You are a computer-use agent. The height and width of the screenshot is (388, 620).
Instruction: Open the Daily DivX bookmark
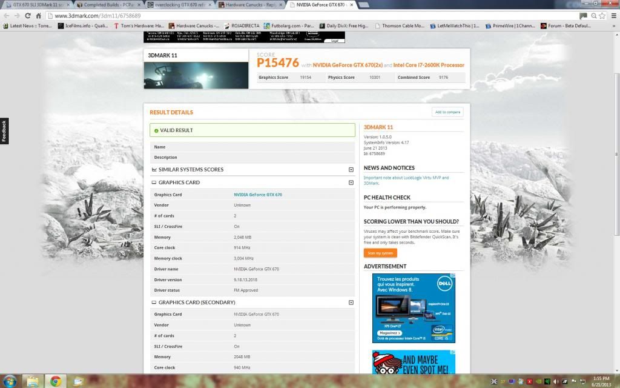click(344, 26)
